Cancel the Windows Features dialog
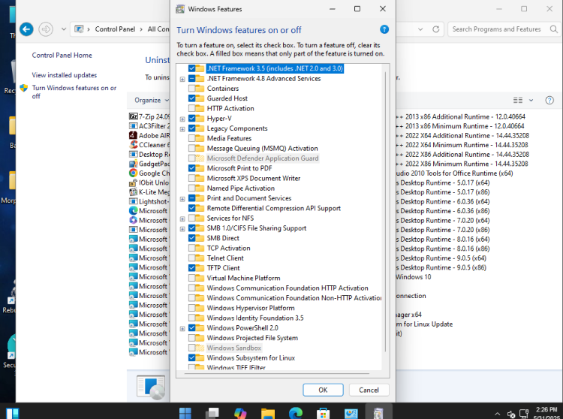Screen dimensions: 563x419 point(369,390)
